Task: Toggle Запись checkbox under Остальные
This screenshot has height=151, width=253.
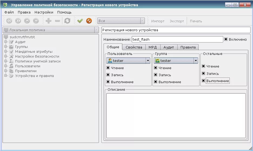Action: tap(204, 73)
